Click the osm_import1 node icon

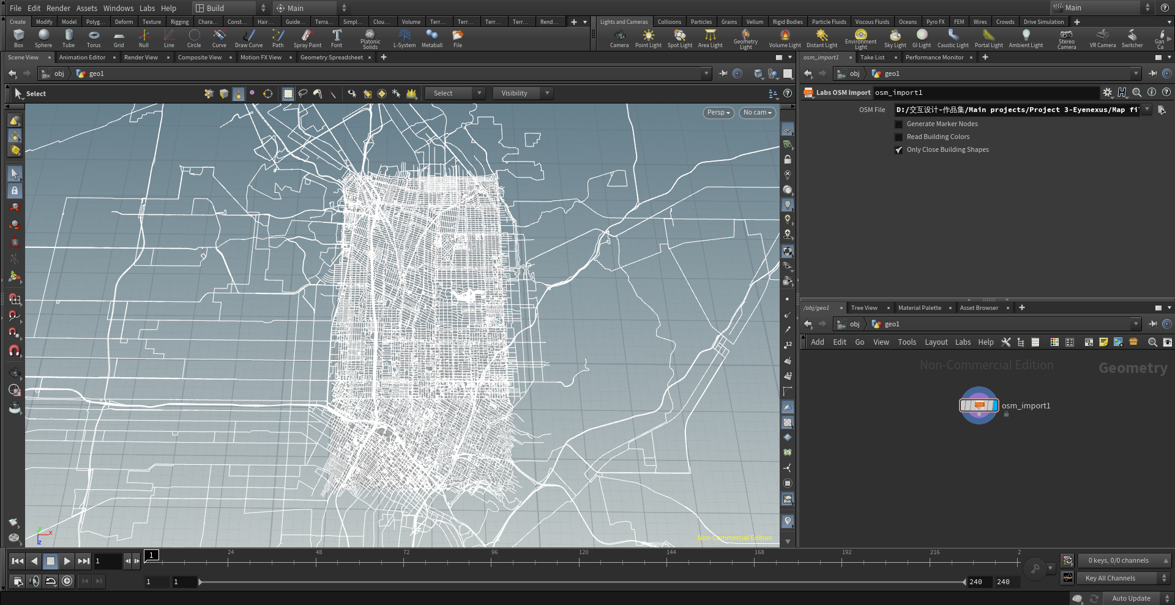pyautogui.click(x=979, y=405)
